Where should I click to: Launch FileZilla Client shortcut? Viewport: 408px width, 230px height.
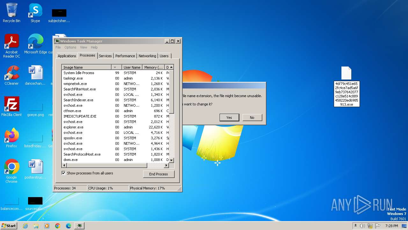pyautogui.click(x=11, y=107)
